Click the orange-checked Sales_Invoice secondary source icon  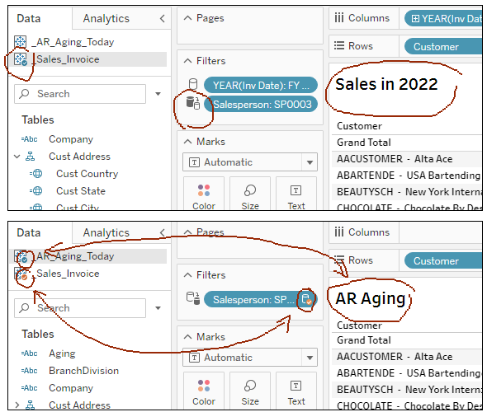21,274
